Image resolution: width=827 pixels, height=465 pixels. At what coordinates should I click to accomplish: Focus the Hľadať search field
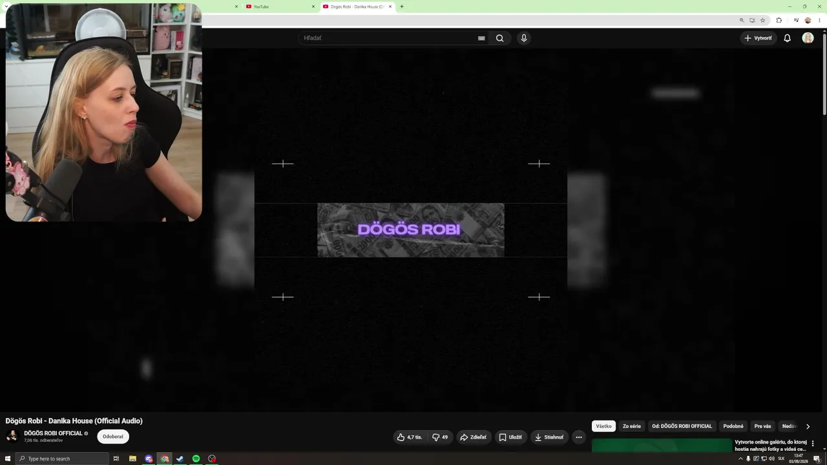click(x=388, y=38)
